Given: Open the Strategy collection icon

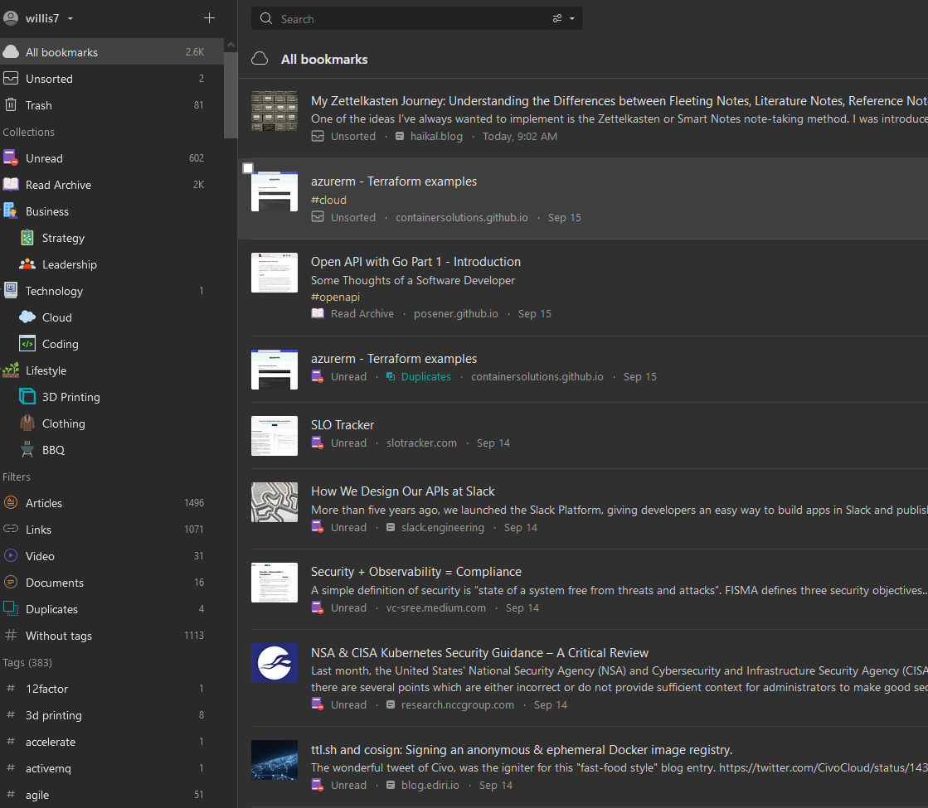Looking at the screenshot, I should pyautogui.click(x=27, y=238).
